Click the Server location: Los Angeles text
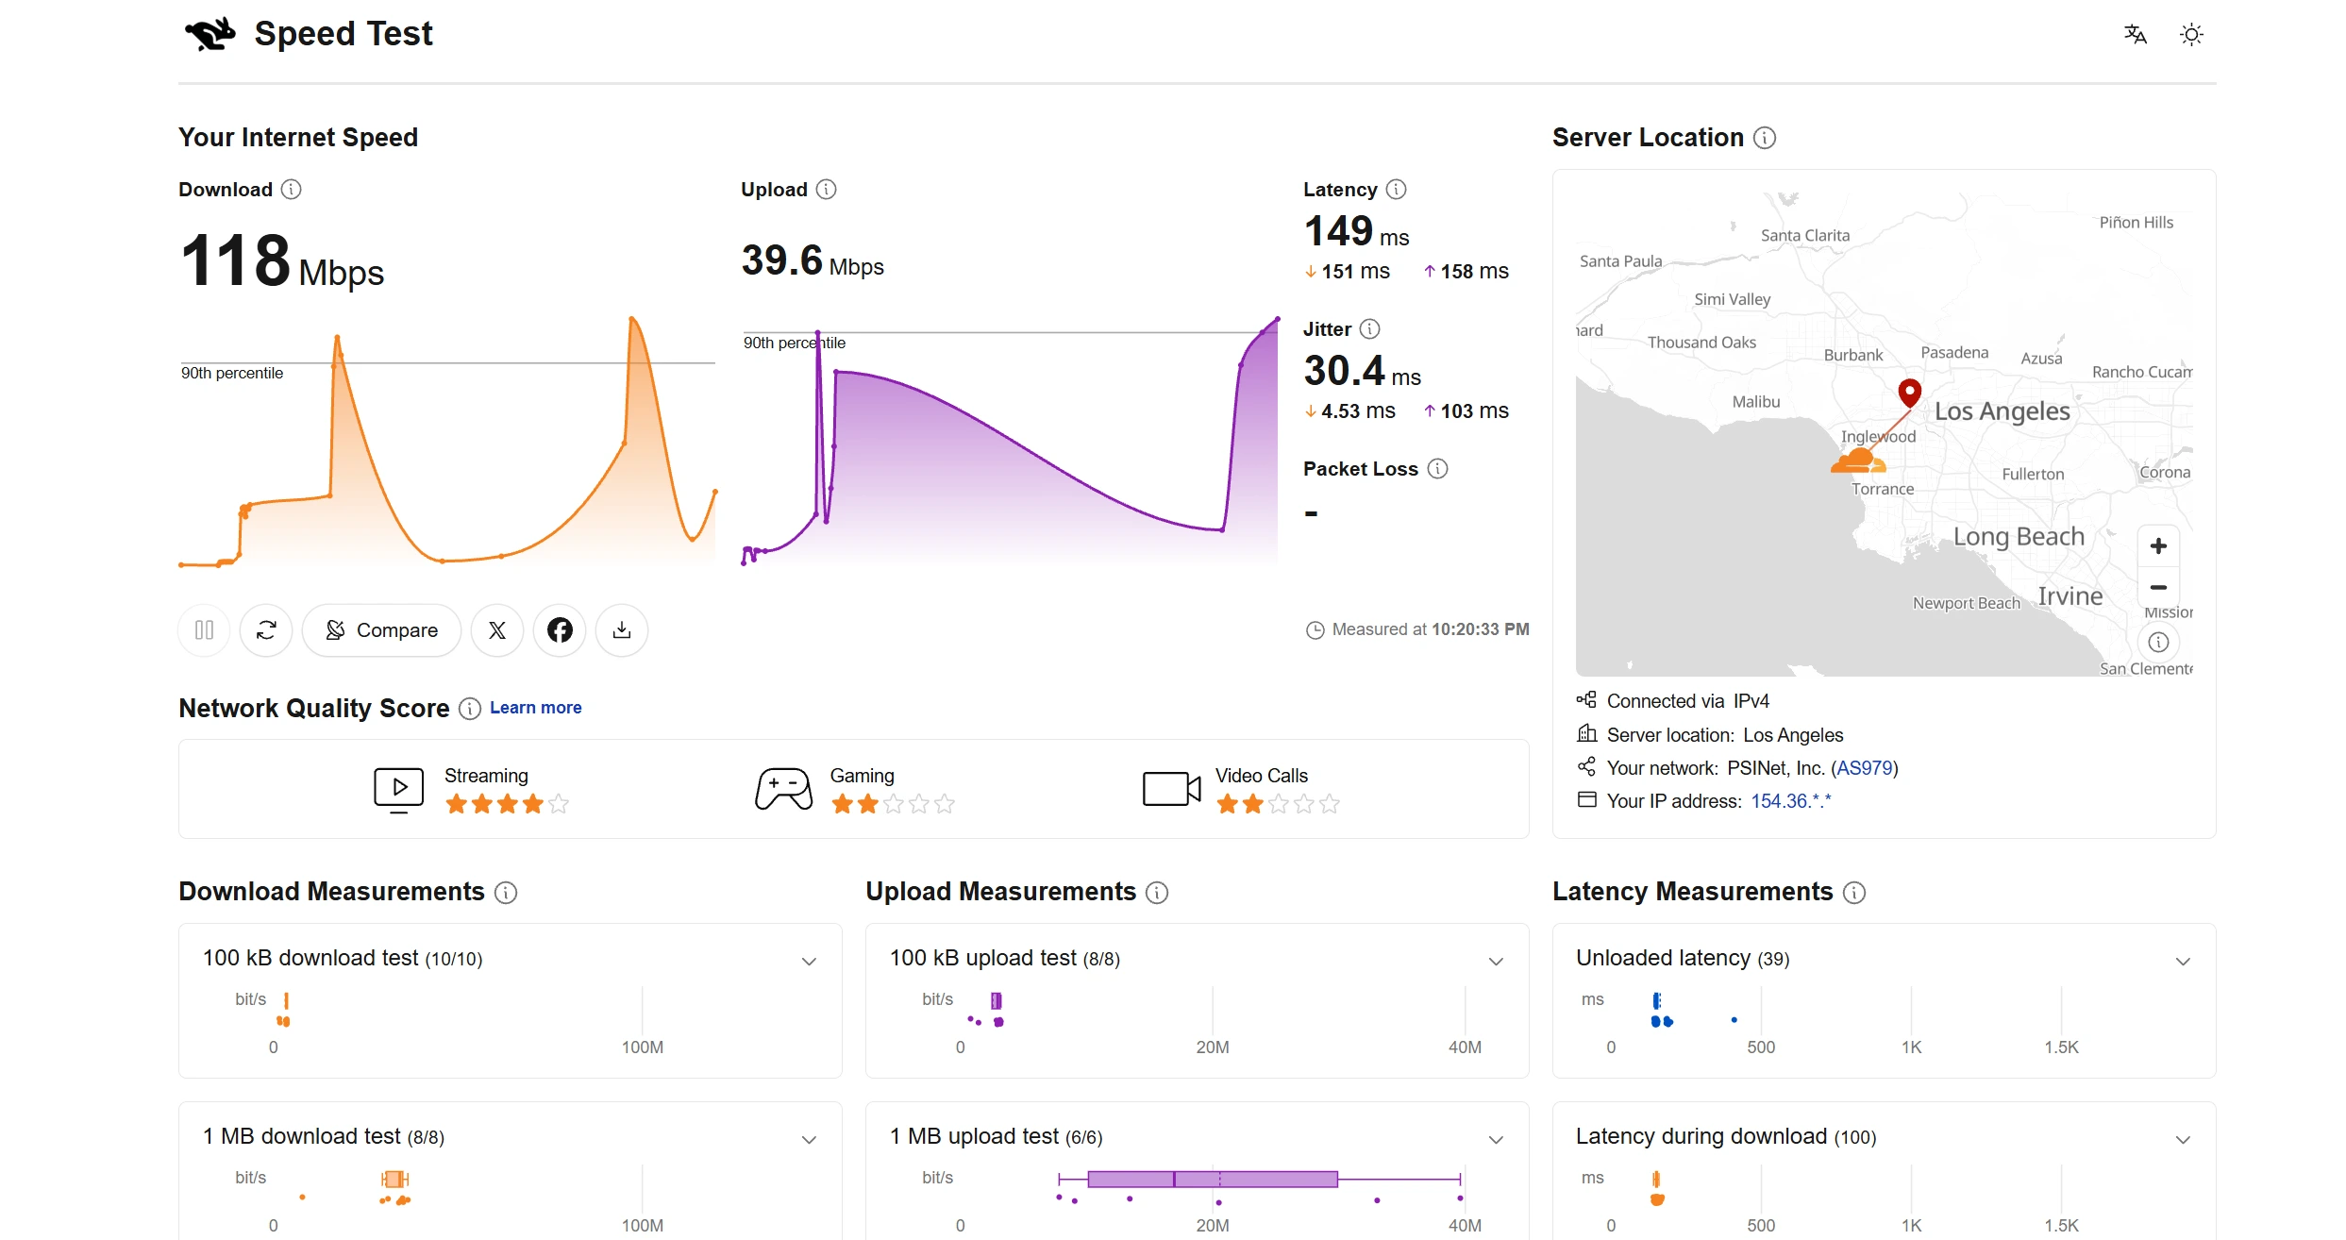Screen dimensions: 2346x1240 (x=1724, y=735)
